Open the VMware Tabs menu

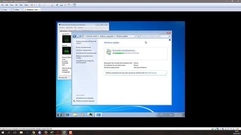pyautogui.click(x=21, y=5)
